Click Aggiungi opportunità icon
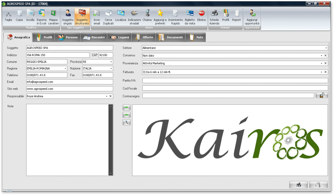The width and height of the screenshot is (334, 195). [252, 13]
